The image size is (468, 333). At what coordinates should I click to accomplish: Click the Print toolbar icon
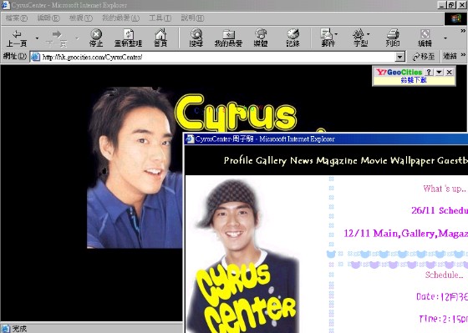(393, 38)
